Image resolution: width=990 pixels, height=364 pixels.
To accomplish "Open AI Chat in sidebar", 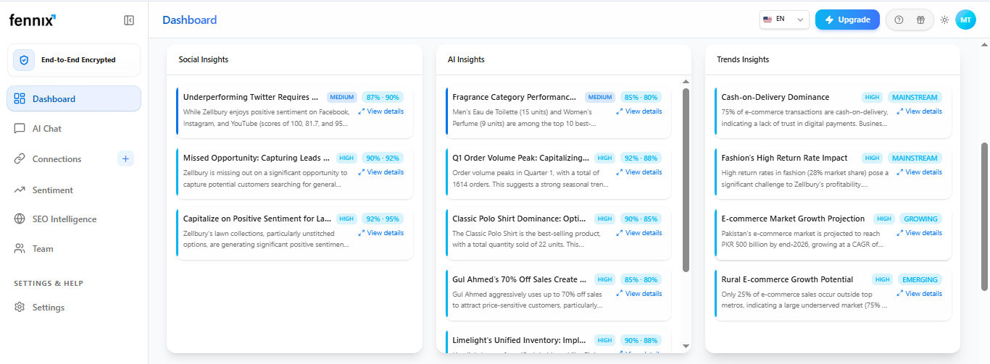I will (46, 129).
